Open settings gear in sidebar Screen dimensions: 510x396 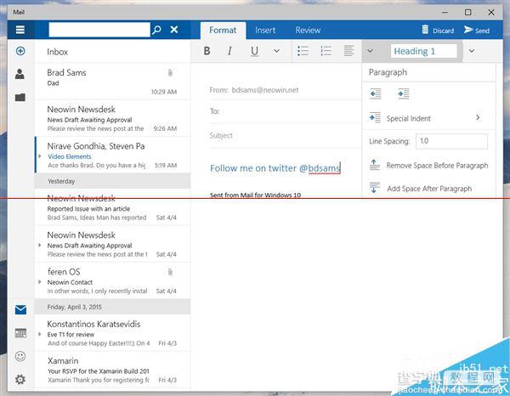coord(20,379)
